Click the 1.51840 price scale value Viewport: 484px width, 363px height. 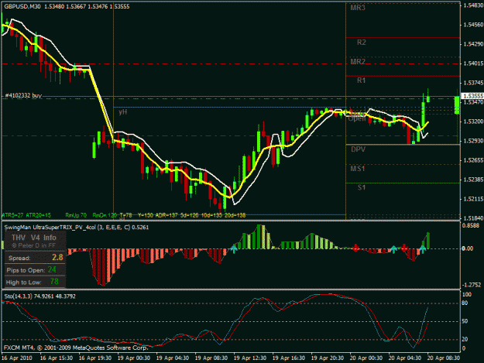click(473, 218)
